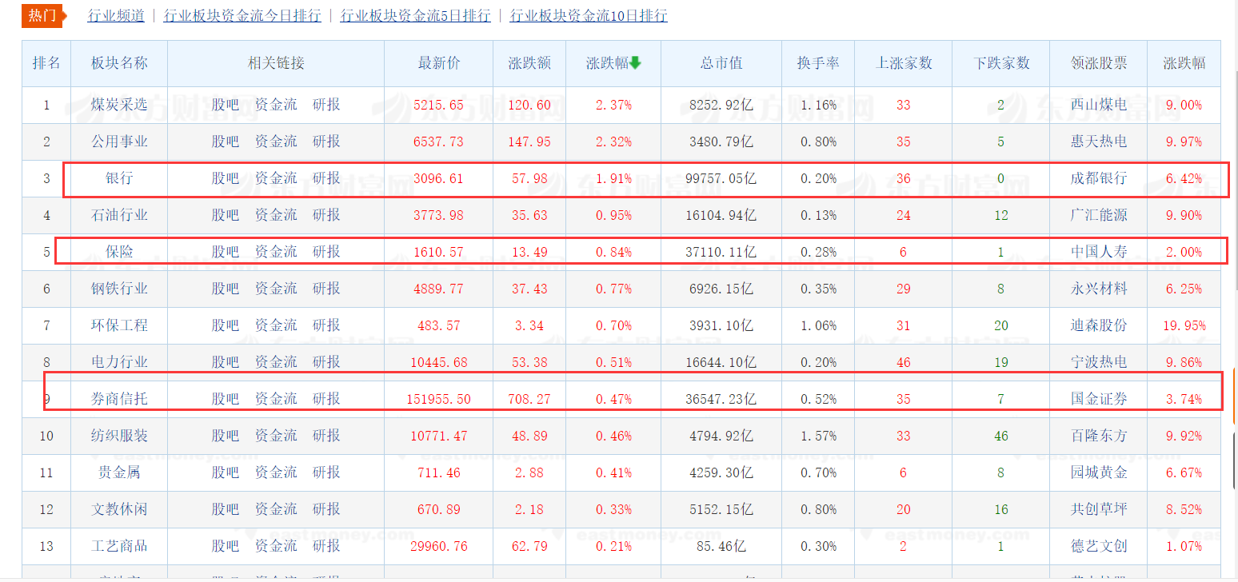Open the 环保工程 sector name

tap(119, 325)
